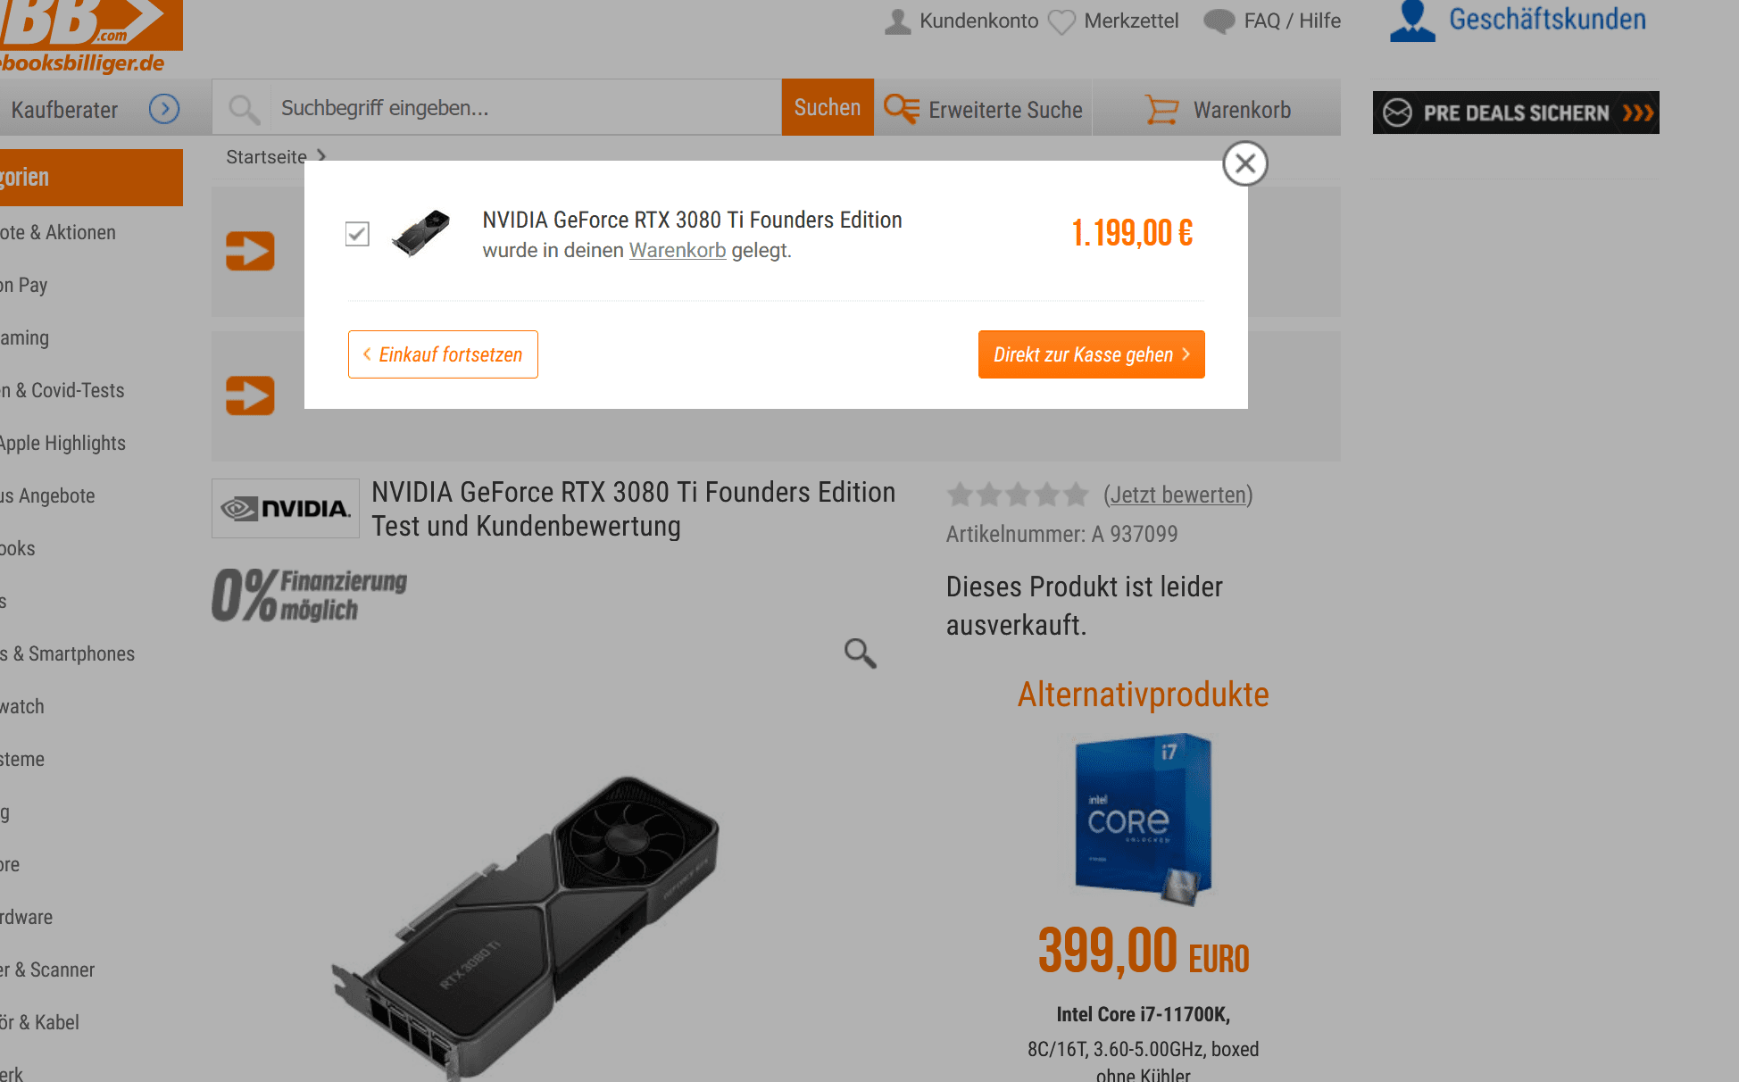The height and width of the screenshot is (1082, 1739).
Task: Click the PRE DEALS SICHERN banner
Action: [x=1516, y=112]
